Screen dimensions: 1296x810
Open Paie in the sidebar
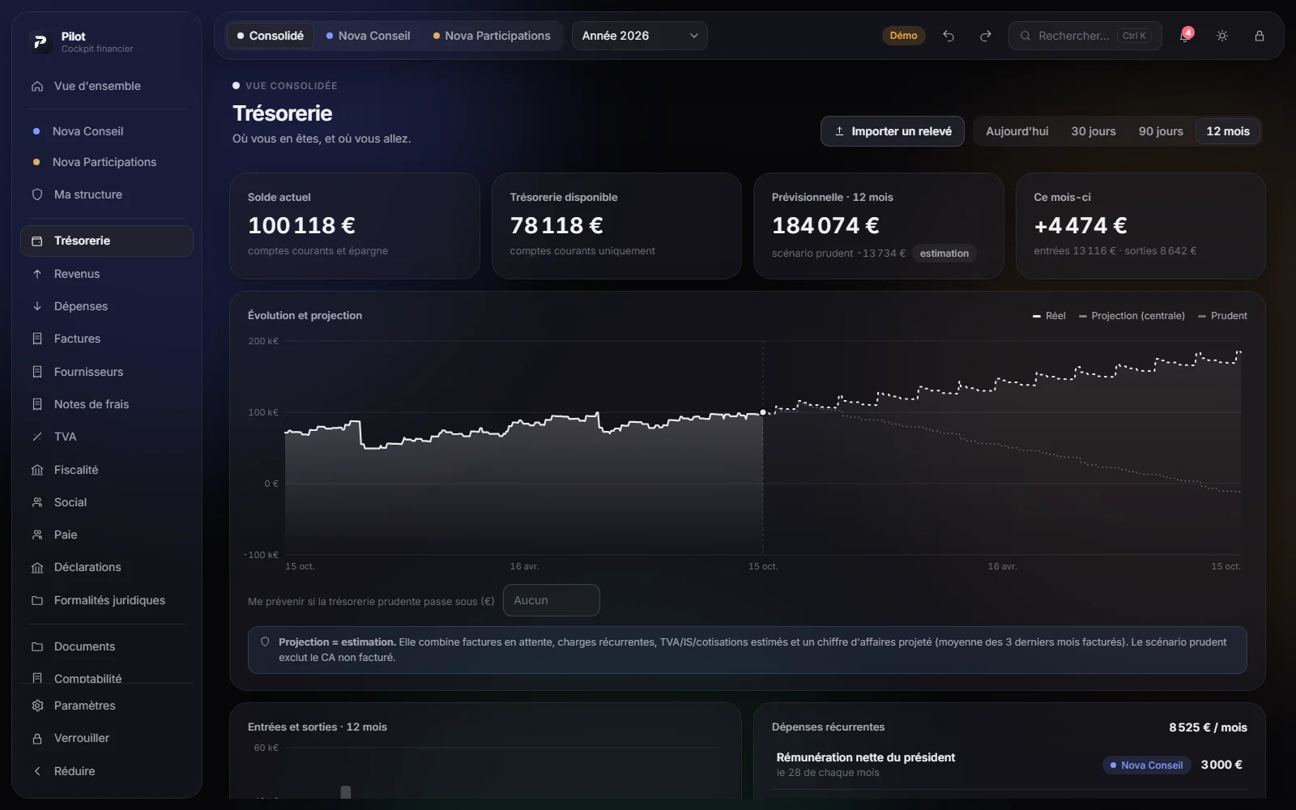(107, 535)
